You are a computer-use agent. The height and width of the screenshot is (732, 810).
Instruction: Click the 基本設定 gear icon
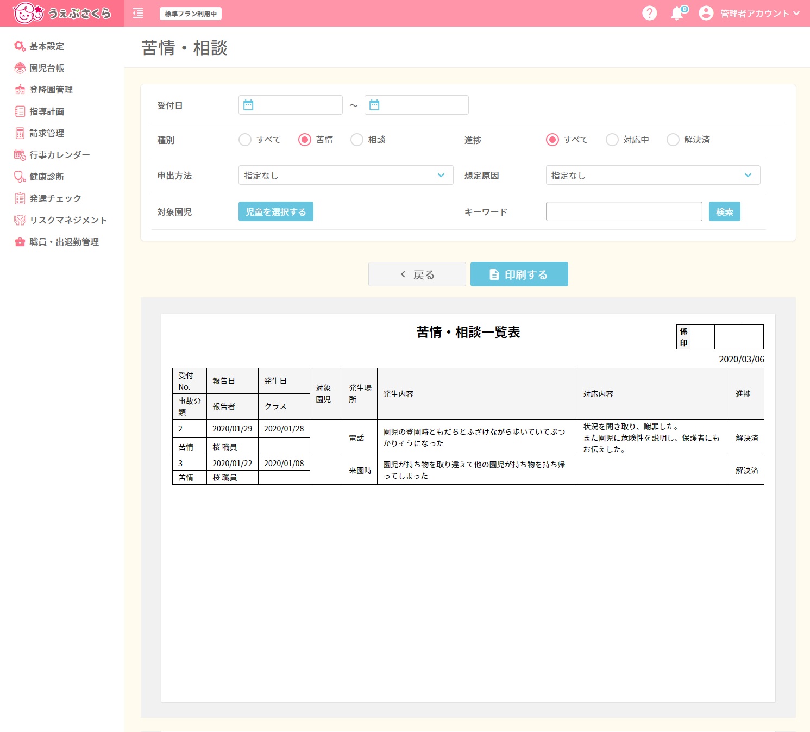20,46
